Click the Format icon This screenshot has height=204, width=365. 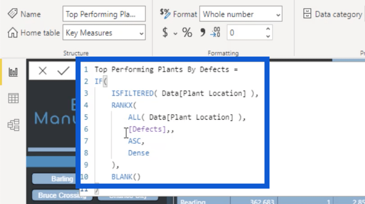click(165, 14)
